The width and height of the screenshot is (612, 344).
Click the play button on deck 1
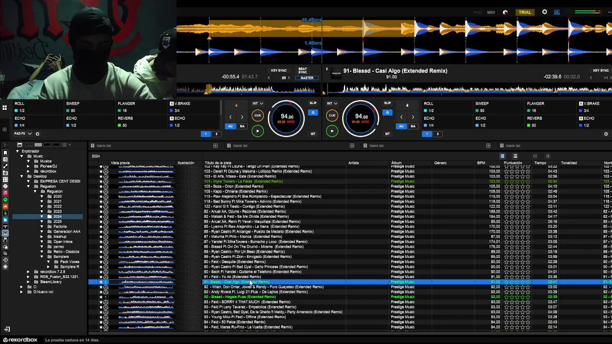pos(258,131)
